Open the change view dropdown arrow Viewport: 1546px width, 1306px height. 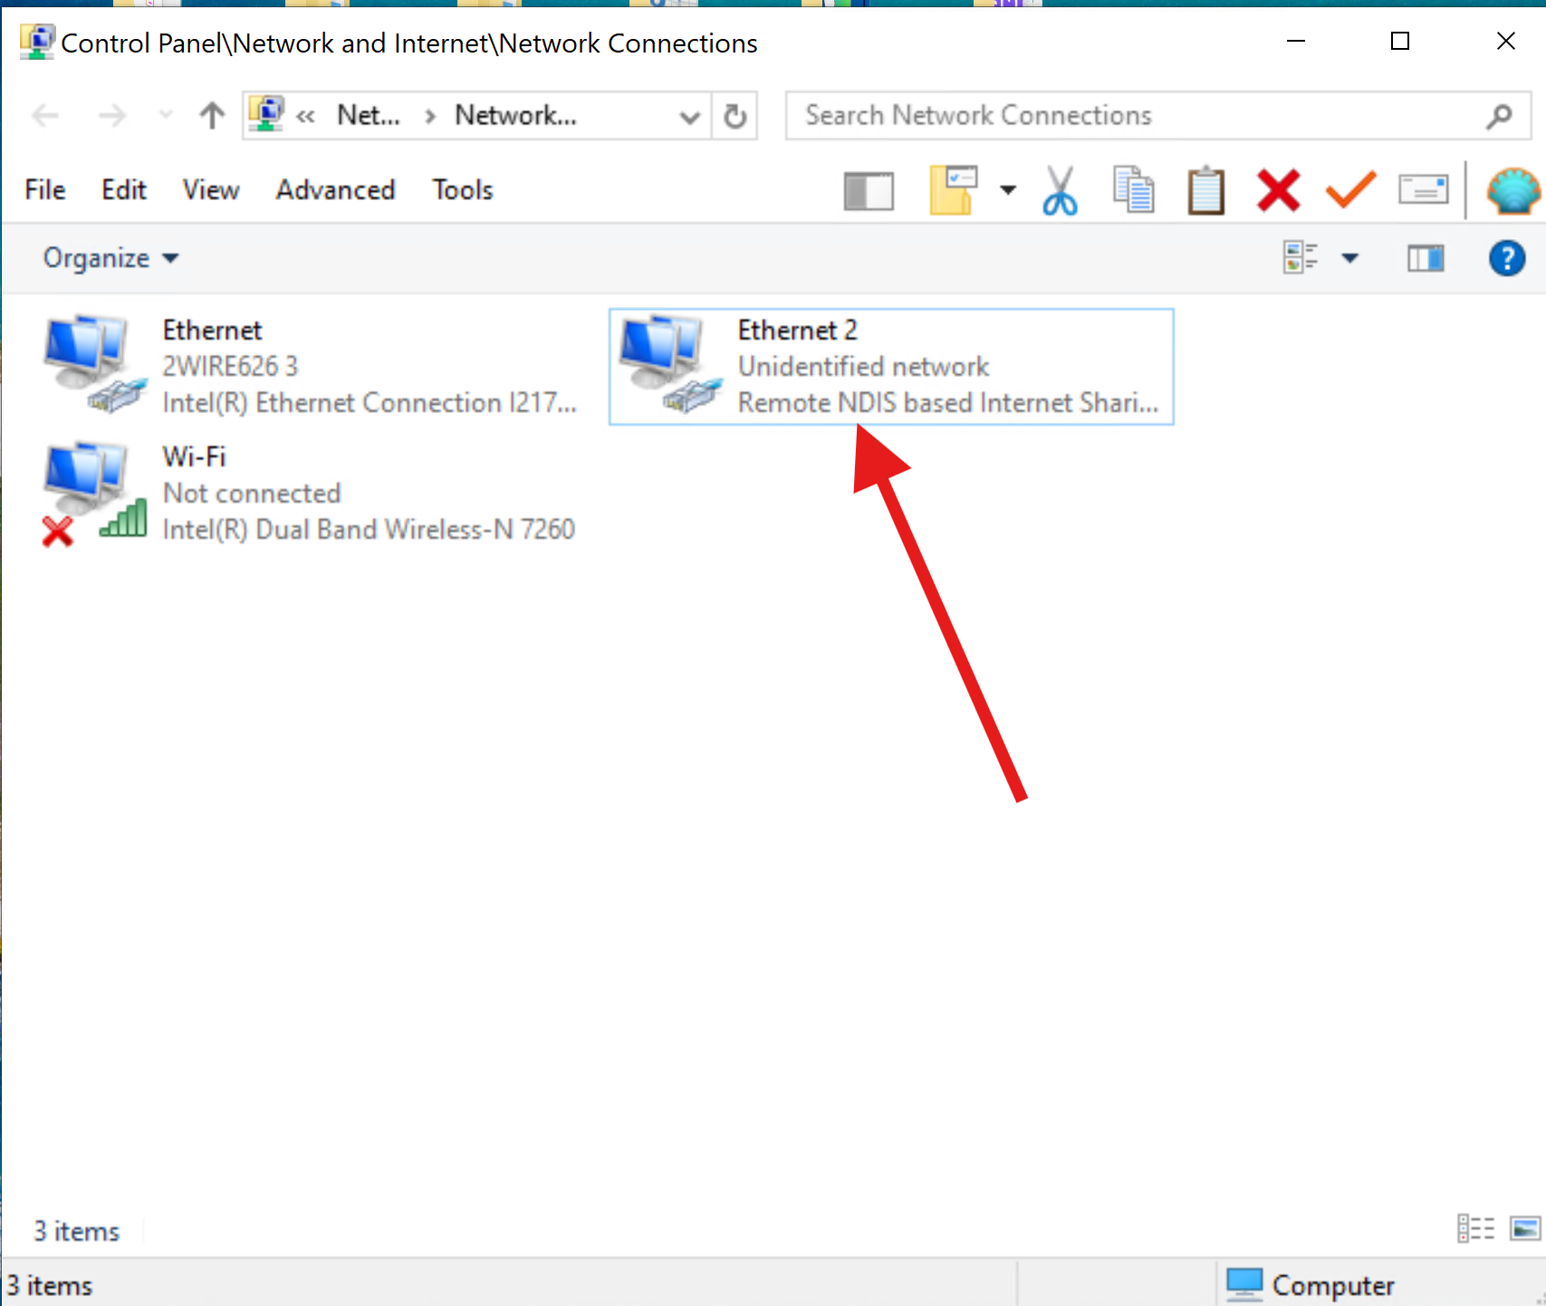coord(1349,259)
